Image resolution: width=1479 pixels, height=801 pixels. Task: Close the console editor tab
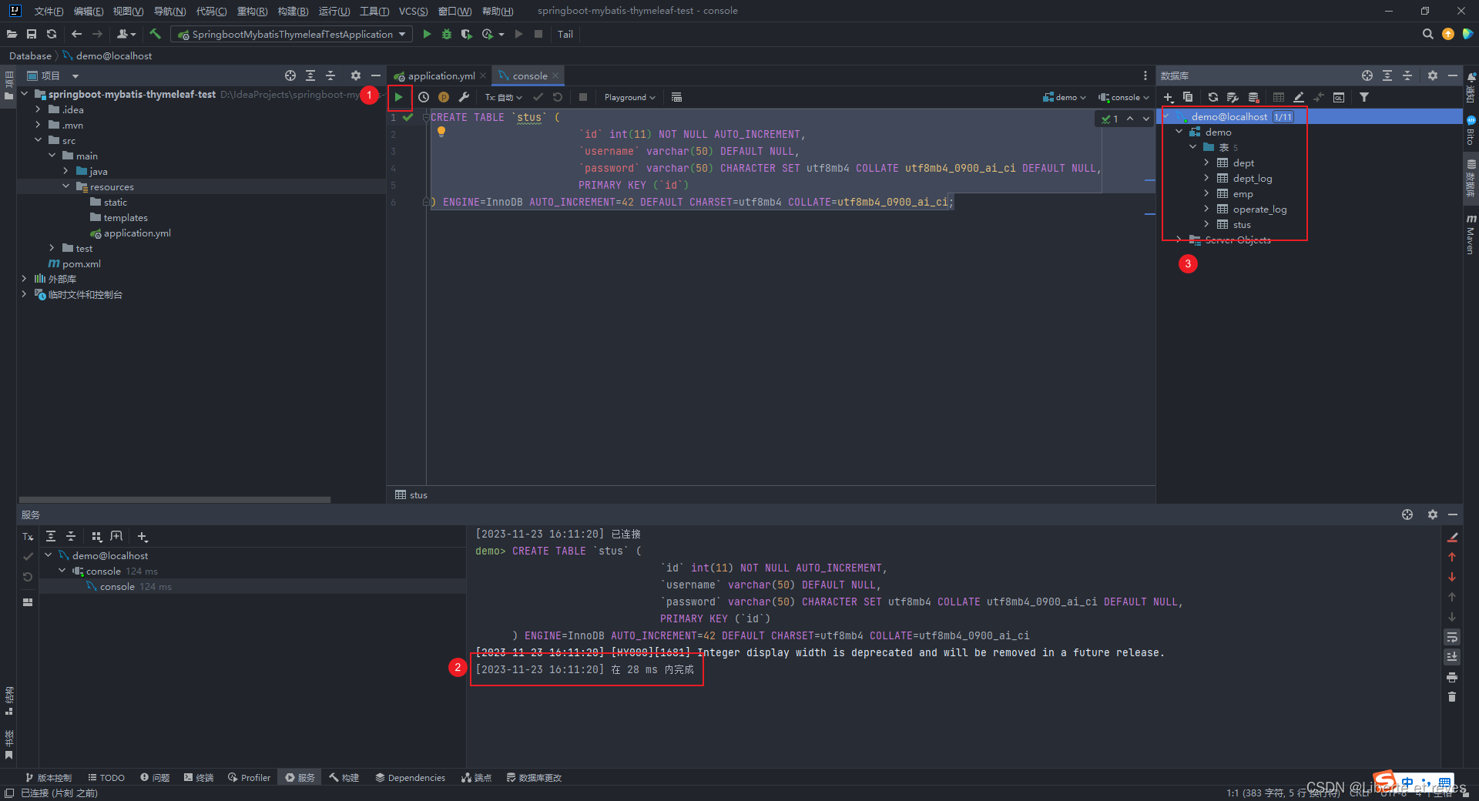click(555, 75)
